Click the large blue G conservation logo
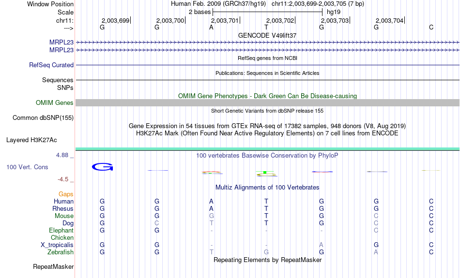 pyautogui.click(x=102, y=167)
